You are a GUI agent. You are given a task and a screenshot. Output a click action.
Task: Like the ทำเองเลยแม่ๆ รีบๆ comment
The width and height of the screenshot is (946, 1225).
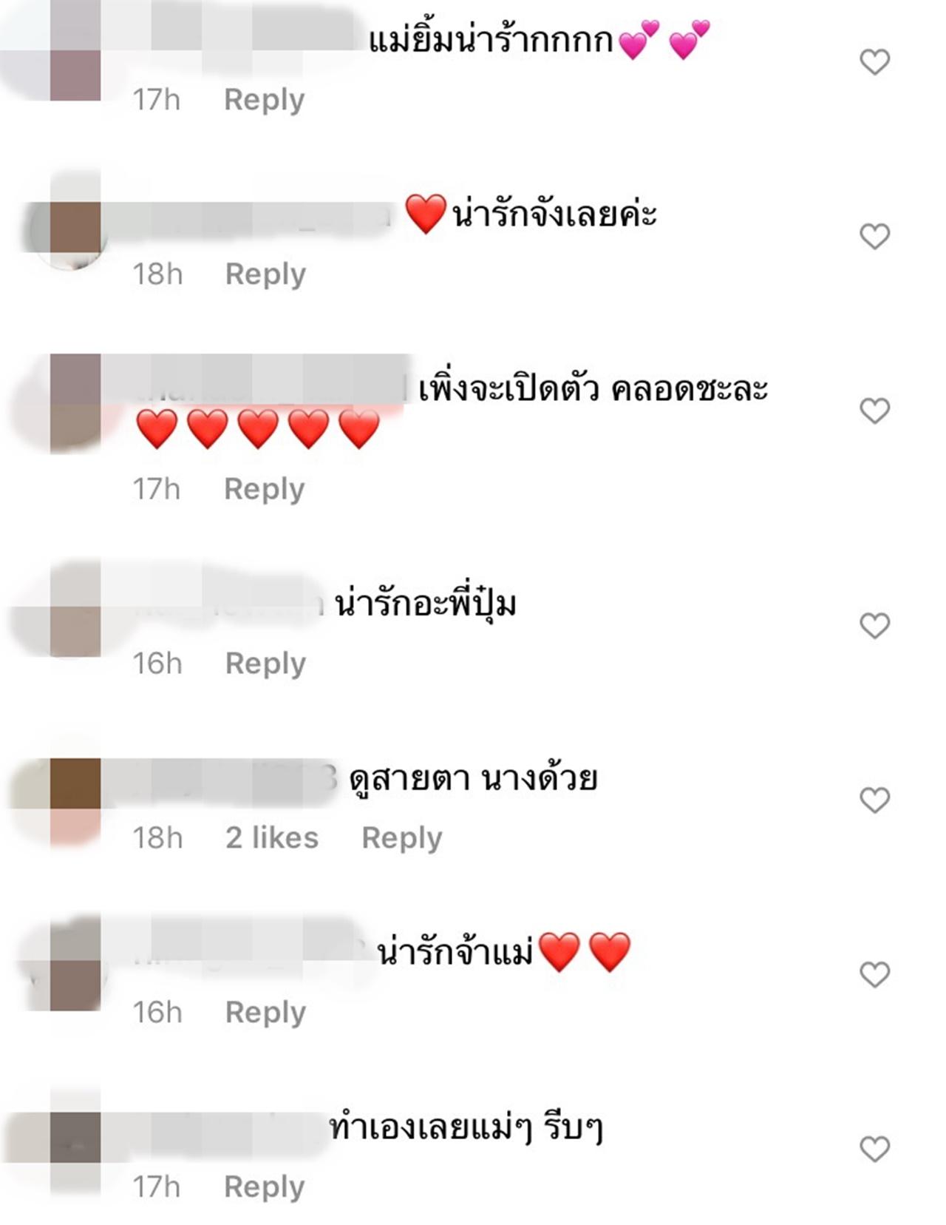[x=874, y=1149]
